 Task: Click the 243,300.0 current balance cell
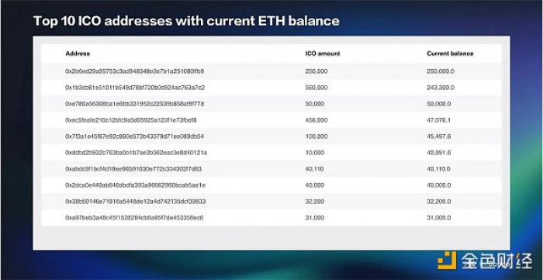441,88
